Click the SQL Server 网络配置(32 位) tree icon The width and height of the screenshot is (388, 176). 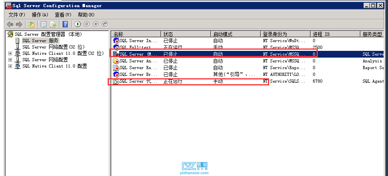pos(18,47)
